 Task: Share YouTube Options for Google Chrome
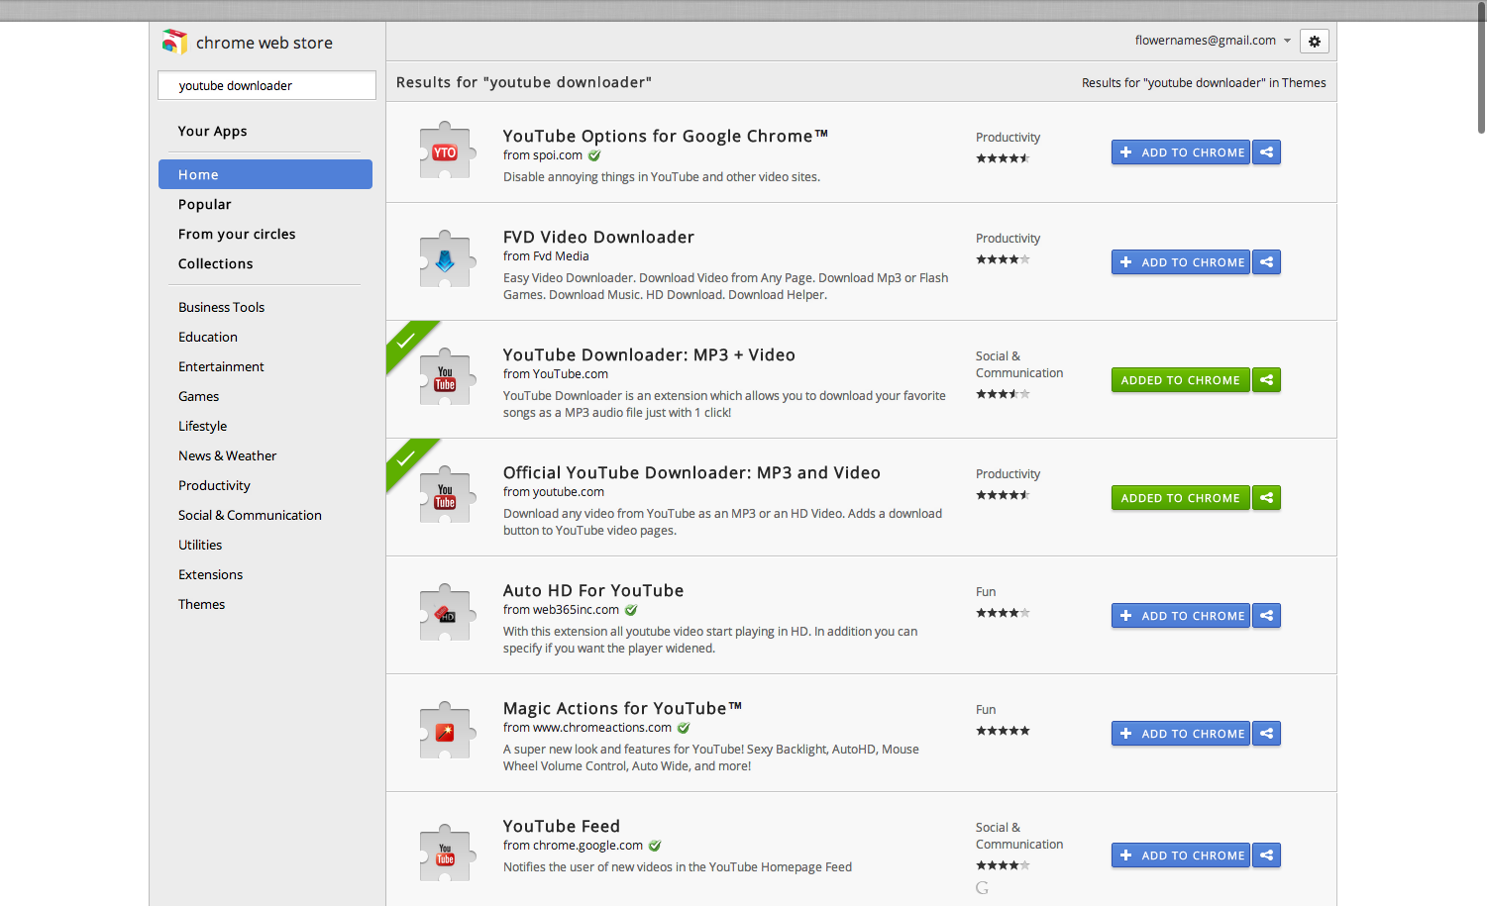click(1267, 152)
